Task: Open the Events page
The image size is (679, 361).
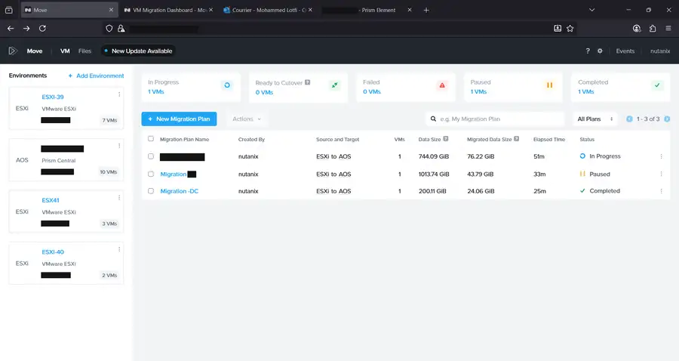Action: click(x=625, y=51)
